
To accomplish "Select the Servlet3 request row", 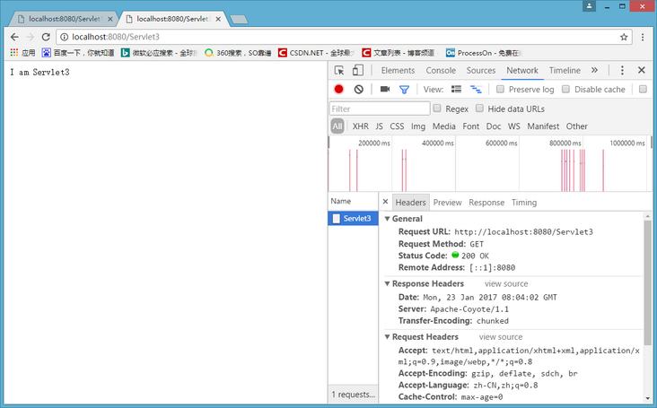I will coord(354,219).
